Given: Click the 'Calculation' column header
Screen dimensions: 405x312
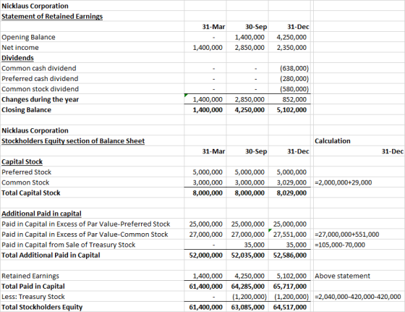Looking at the screenshot, I should [x=333, y=141].
